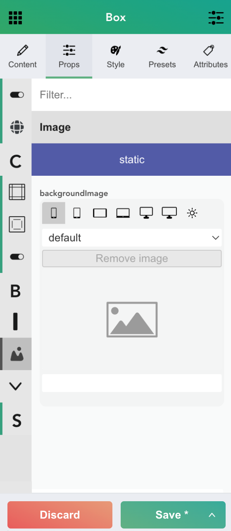Select the small phone breakpoint
The width and height of the screenshot is (231, 531).
point(54,213)
